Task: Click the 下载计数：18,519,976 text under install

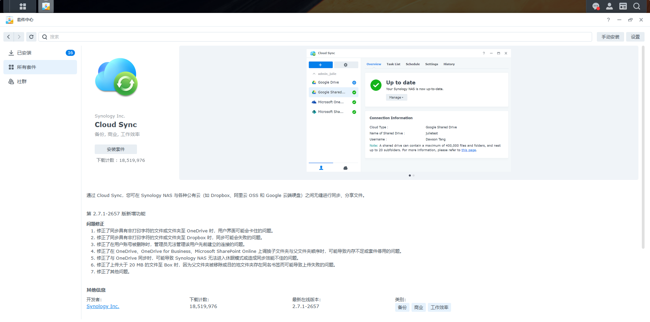Action: tap(121, 160)
